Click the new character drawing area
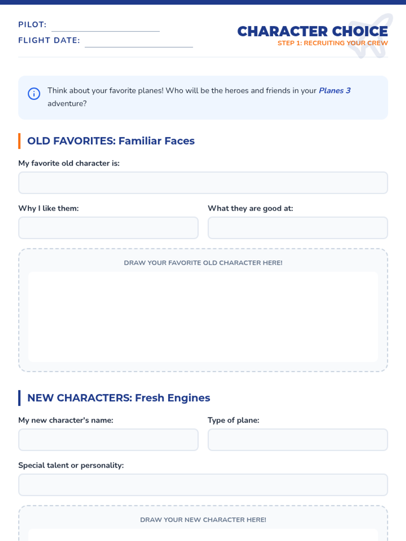Image resolution: width=406 pixels, height=541 pixels. pyautogui.click(x=203, y=535)
